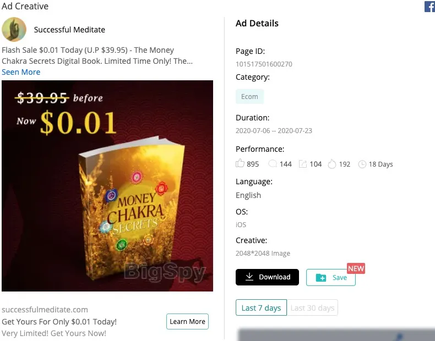Click the Ecom category tag
Screen dimensions: 435x341
(249, 97)
